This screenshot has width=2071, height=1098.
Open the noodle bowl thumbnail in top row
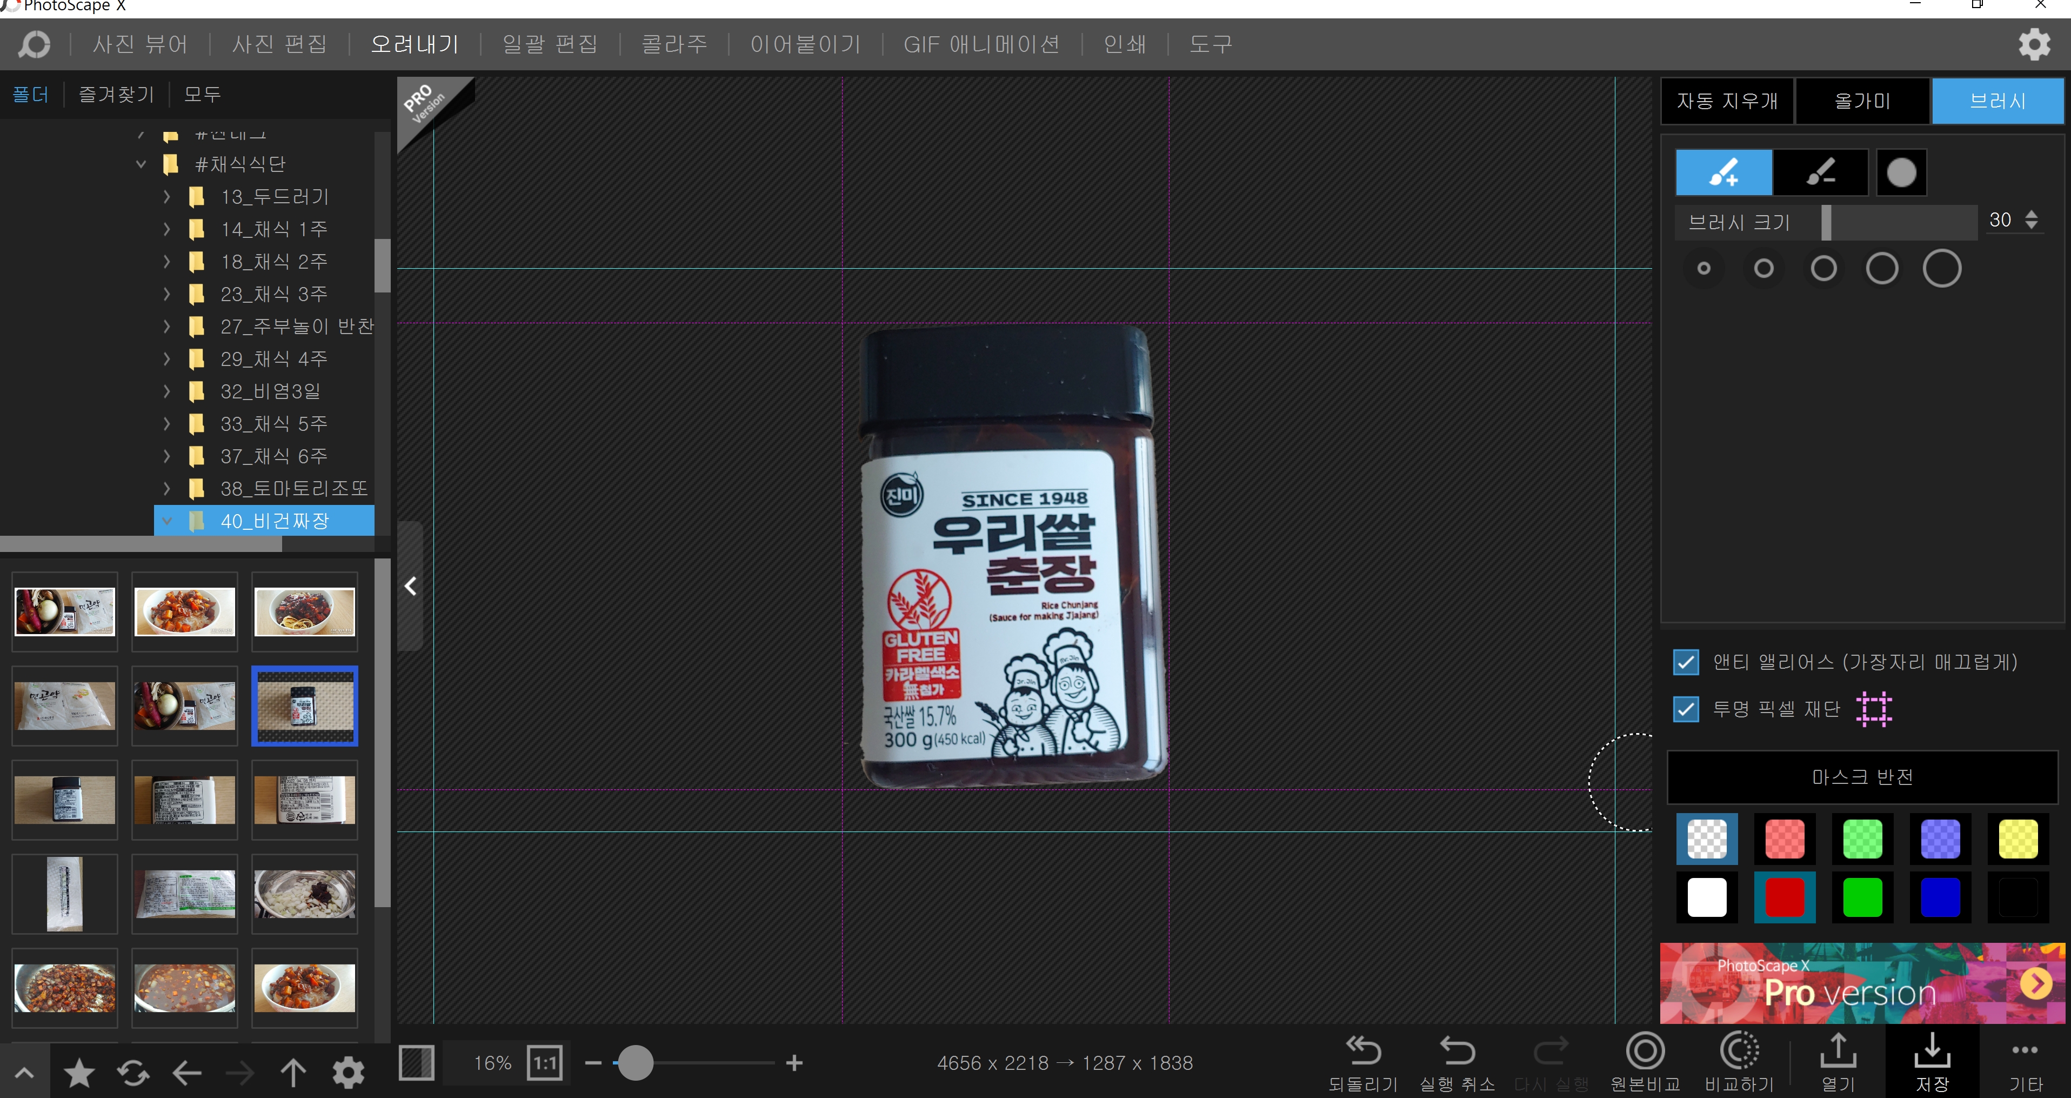point(304,611)
